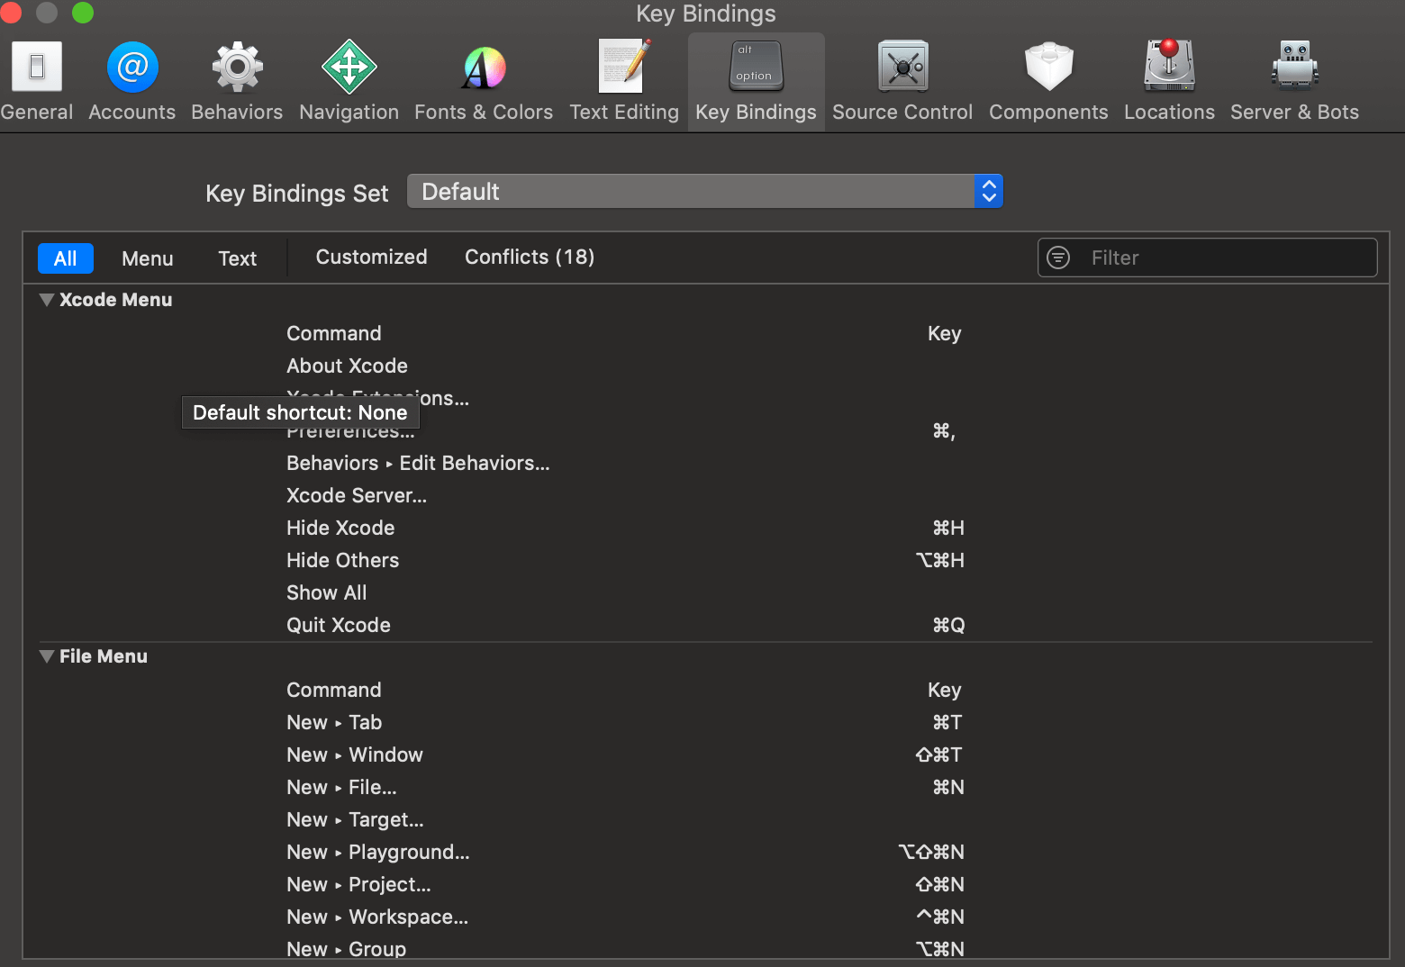The width and height of the screenshot is (1405, 967).
Task: Click the green zoom window button
Action: [83, 13]
